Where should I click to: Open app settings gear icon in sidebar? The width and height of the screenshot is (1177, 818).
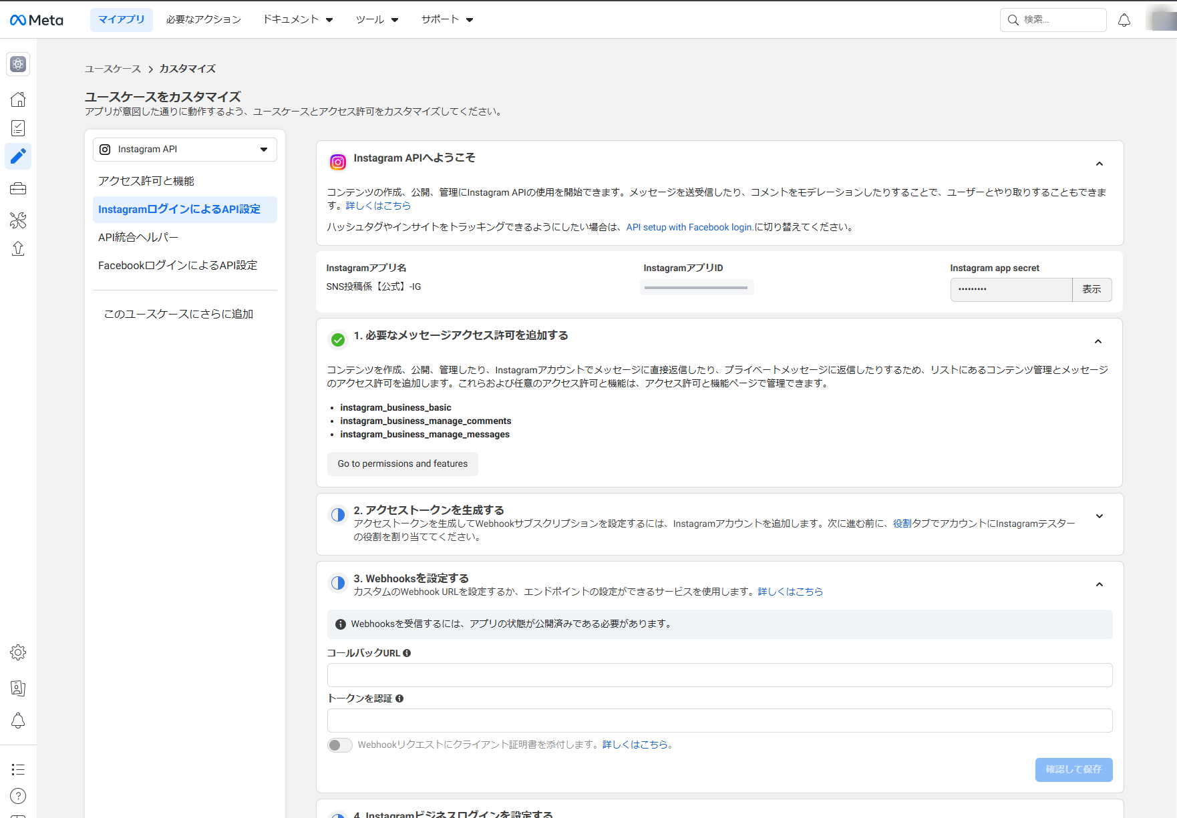(x=18, y=652)
